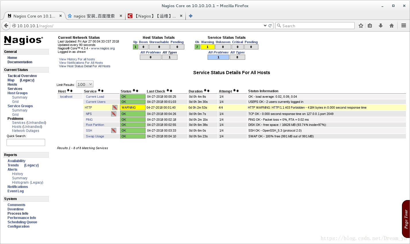The height and width of the screenshot is (244, 410).
Task: Open Firefox downloads arrow icon
Action: 381,26
